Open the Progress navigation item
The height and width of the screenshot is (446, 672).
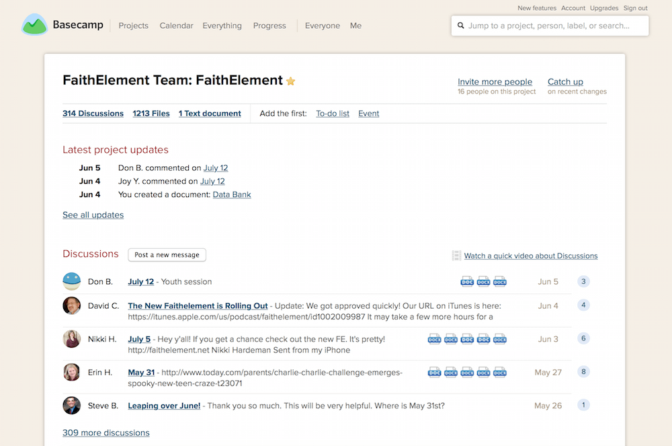(x=269, y=26)
